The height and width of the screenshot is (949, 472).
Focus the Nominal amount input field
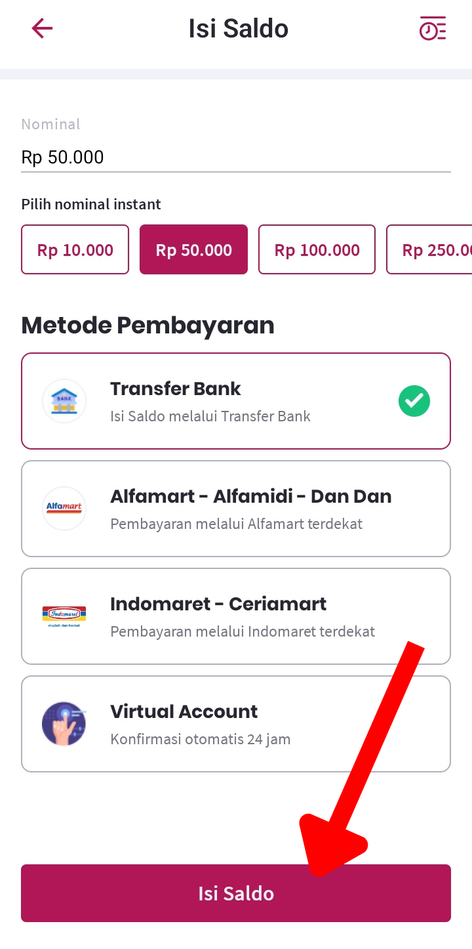[x=236, y=158]
